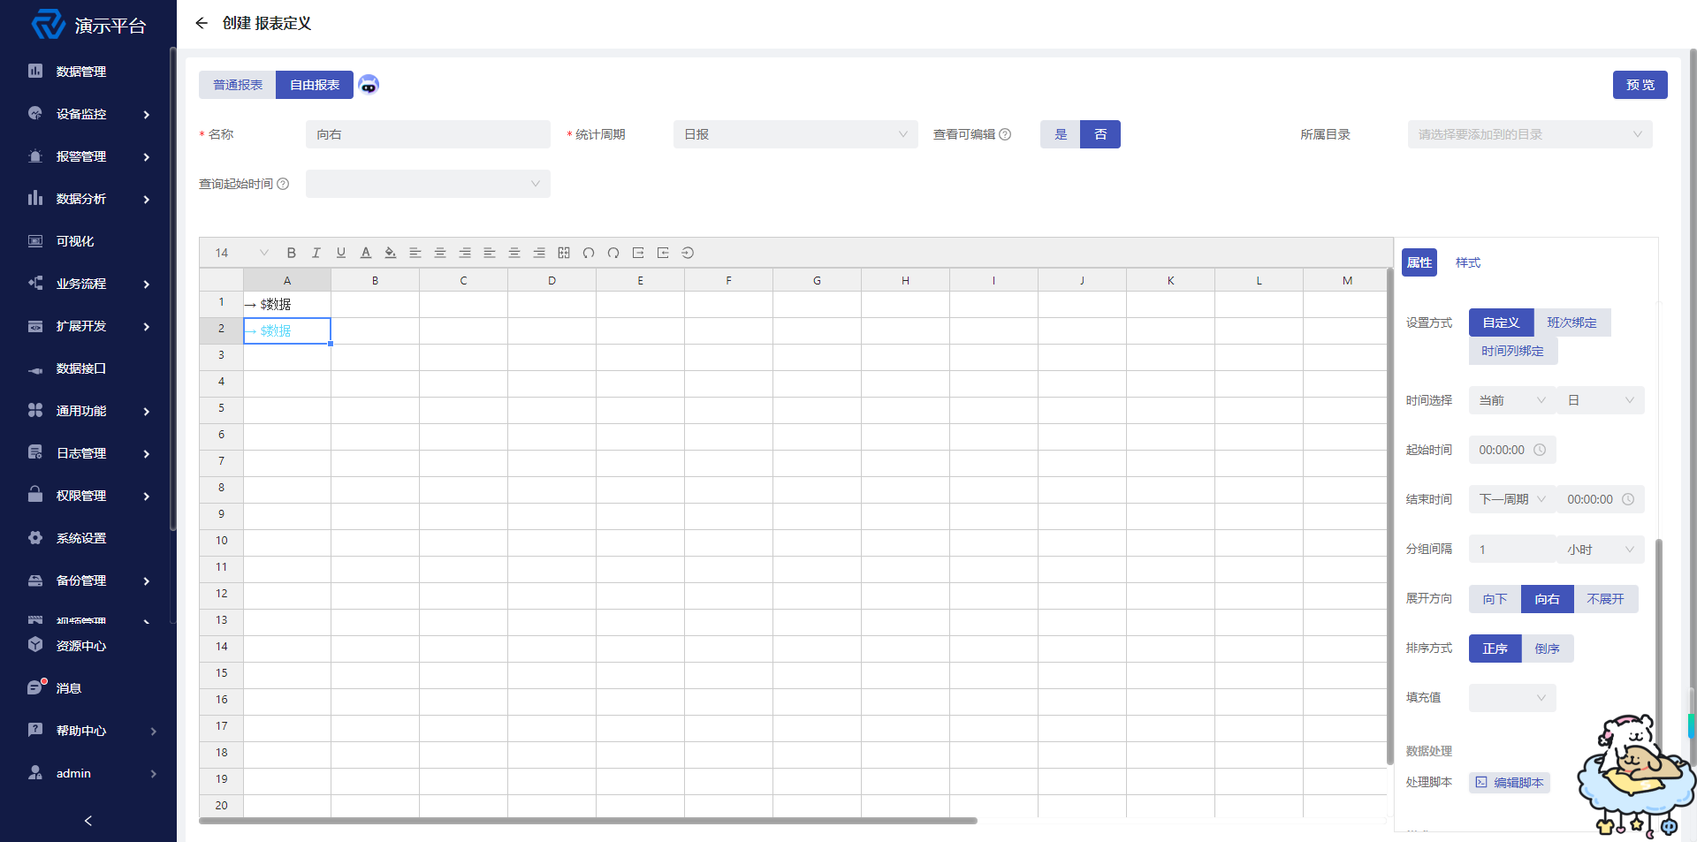Open the cell fill color picker
1697x842 pixels.
tap(390, 253)
